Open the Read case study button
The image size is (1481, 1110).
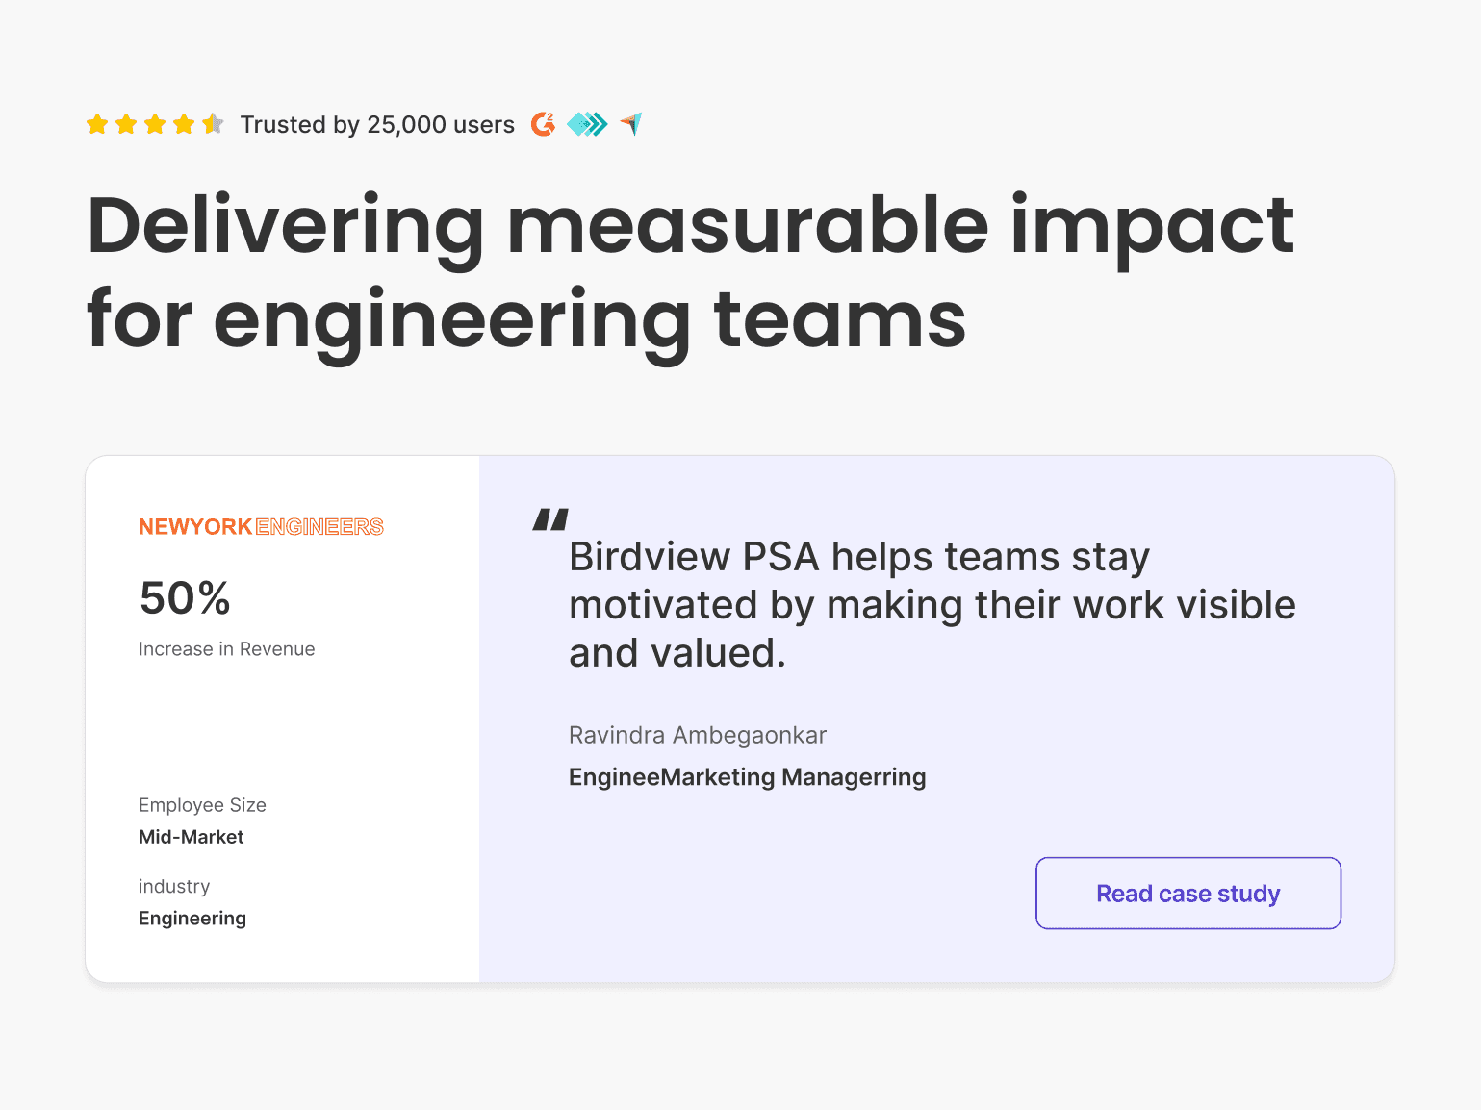coord(1188,894)
